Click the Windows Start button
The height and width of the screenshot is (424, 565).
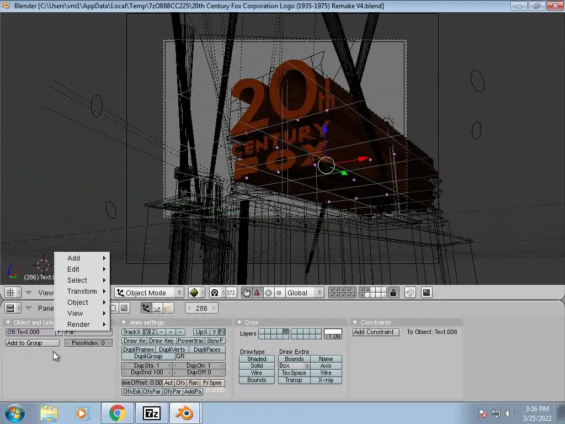[x=15, y=413]
